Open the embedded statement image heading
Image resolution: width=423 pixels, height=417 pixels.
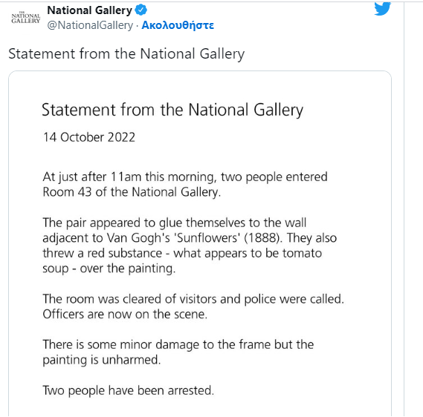[172, 110]
